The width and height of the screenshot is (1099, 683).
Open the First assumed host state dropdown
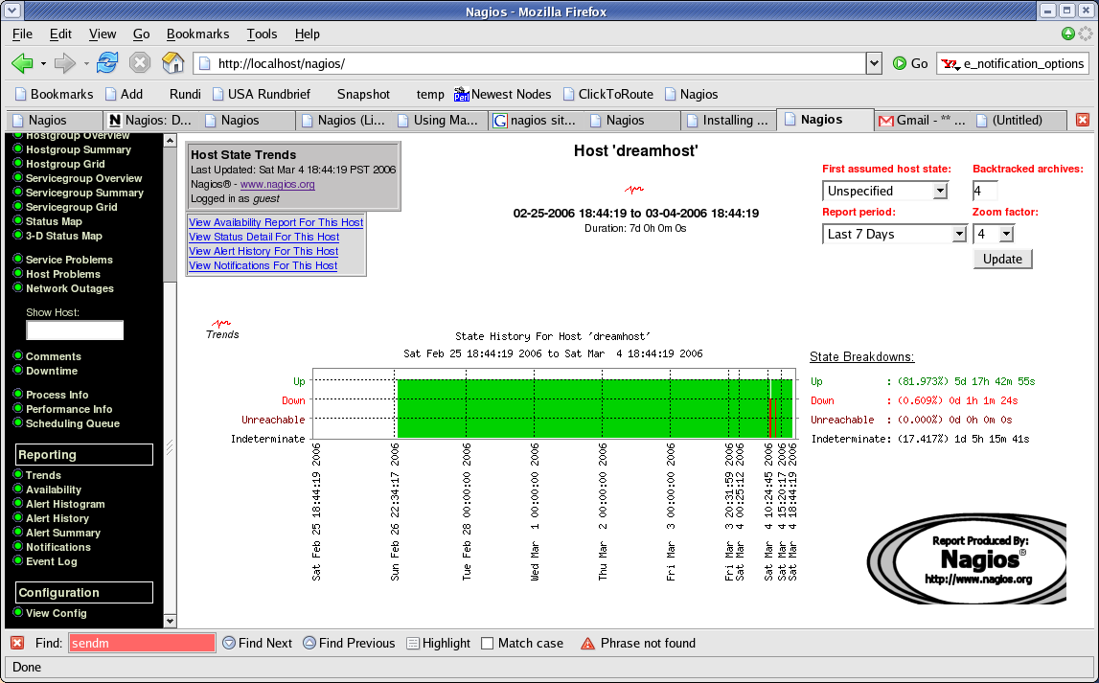[885, 191]
